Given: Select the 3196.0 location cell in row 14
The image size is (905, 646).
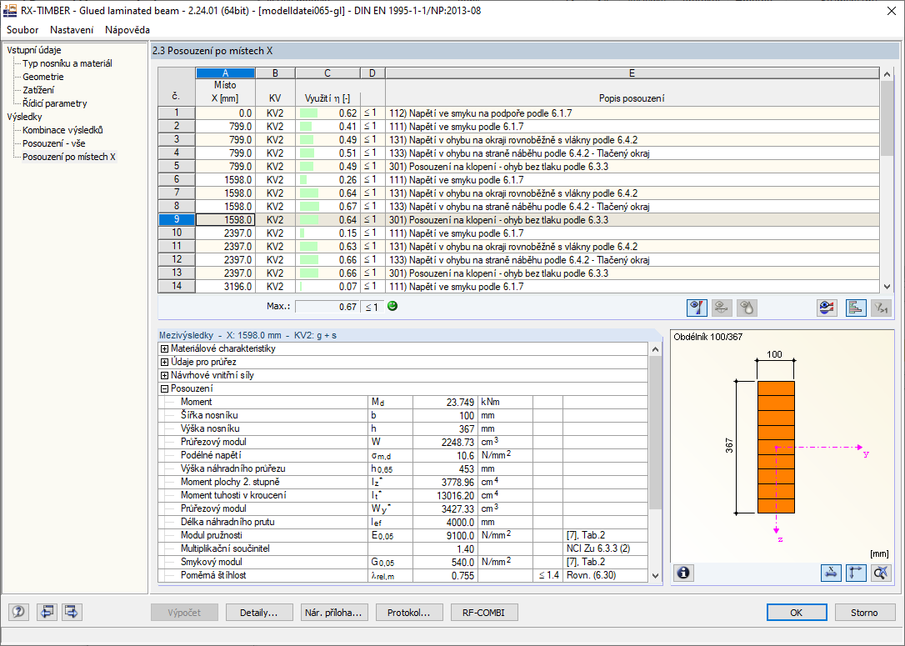Looking at the screenshot, I should tap(225, 287).
